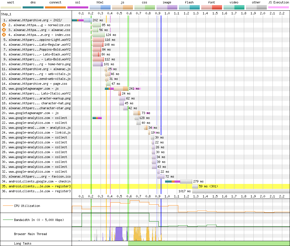Select request 19 character-star.png
Image resolution: width=290 pixels, height=246 pixels.
(36, 108)
